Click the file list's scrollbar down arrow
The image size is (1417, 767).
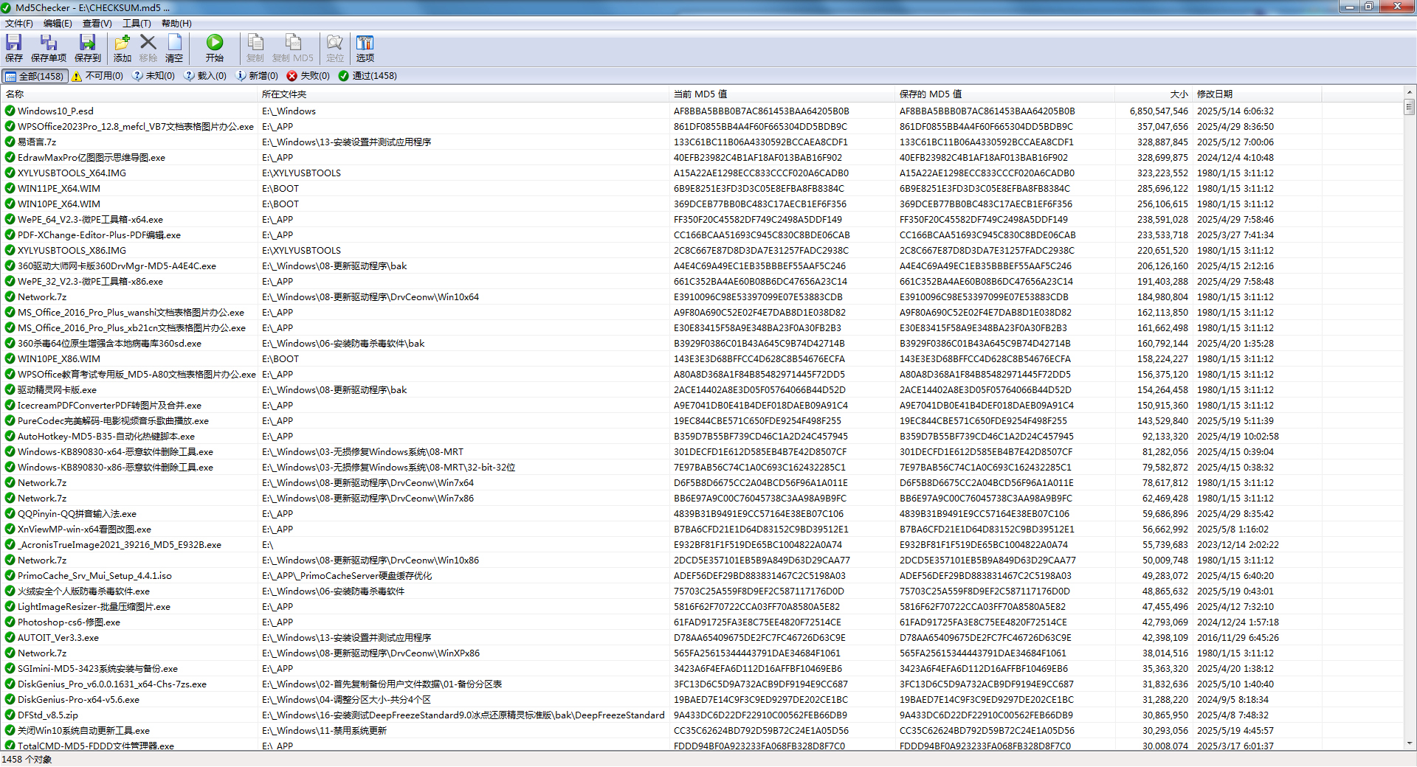tap(1410, 743)
